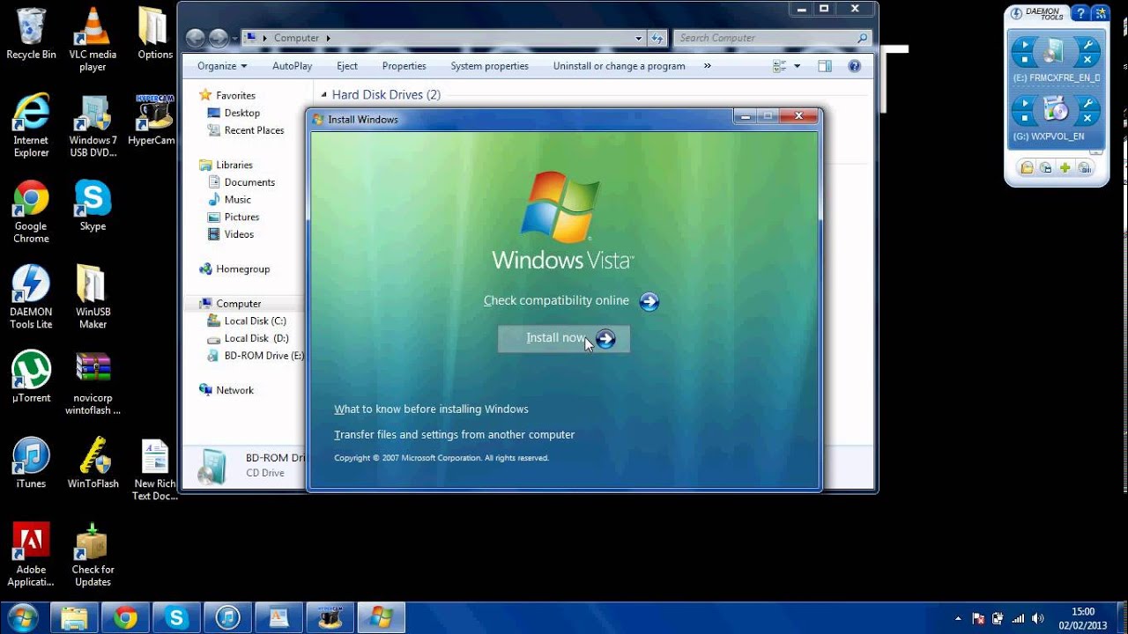Click refresh button next to address bar

point(657,38)
